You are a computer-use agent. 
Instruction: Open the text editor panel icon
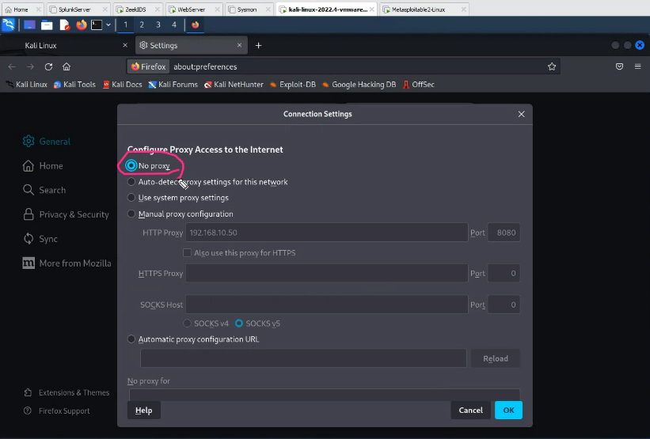[x=65, y=25]
